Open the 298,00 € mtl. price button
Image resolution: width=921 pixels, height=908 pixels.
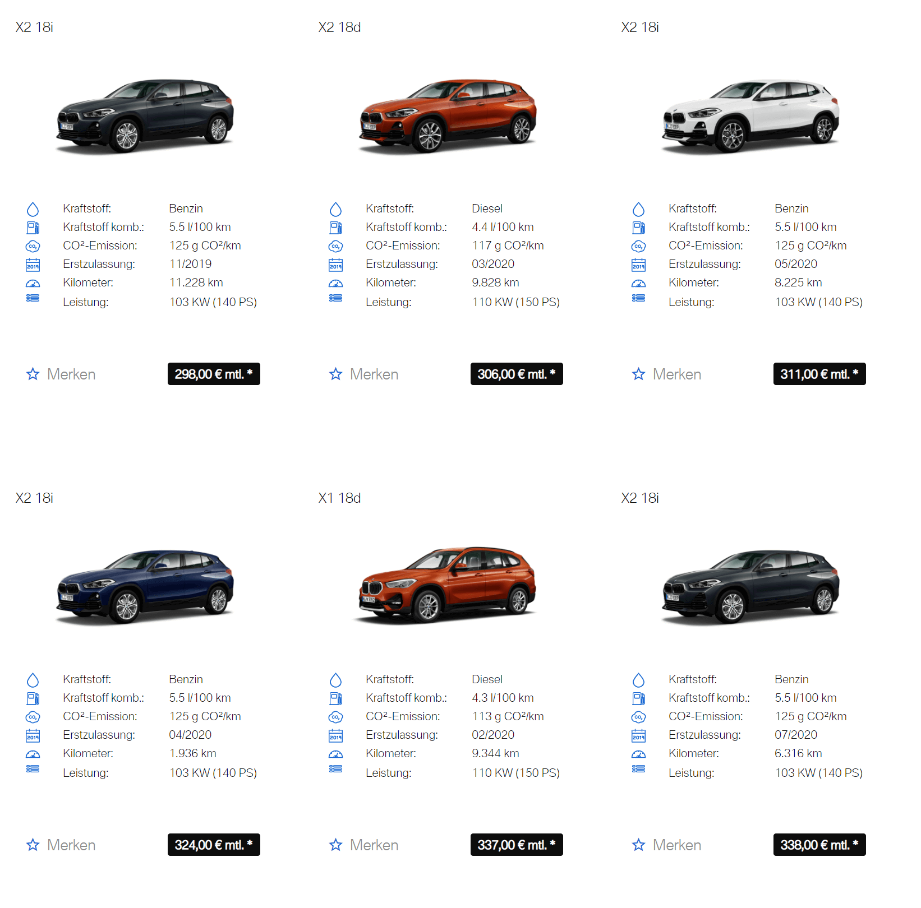coord(214,374)
